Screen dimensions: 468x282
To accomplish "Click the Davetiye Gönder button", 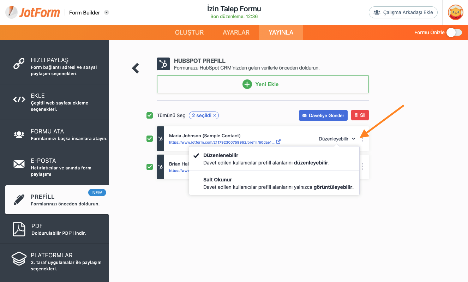I will pos(323,115).
